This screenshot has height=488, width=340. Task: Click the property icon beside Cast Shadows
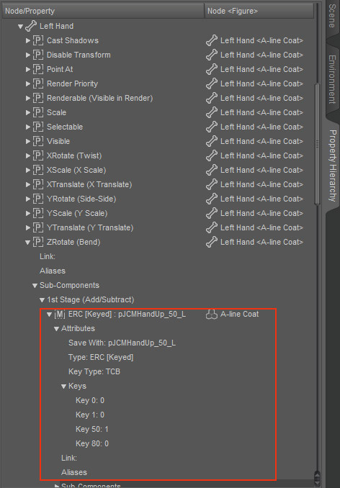(x=38, y=40)
